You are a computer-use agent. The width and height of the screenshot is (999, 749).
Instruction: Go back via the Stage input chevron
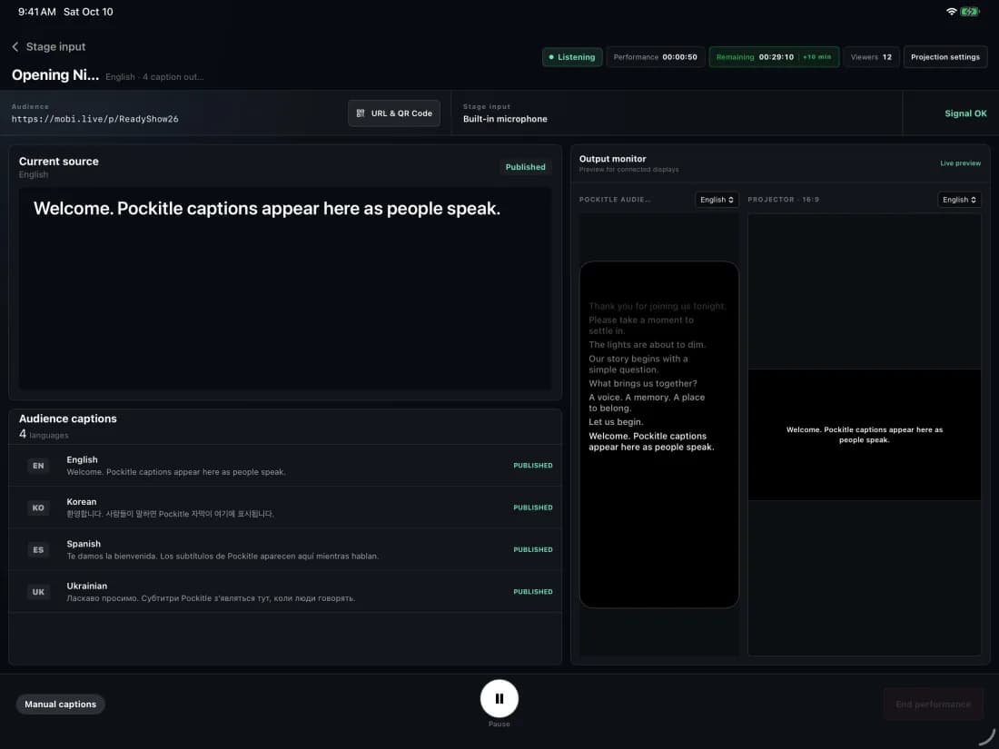[x=15, y=47]
